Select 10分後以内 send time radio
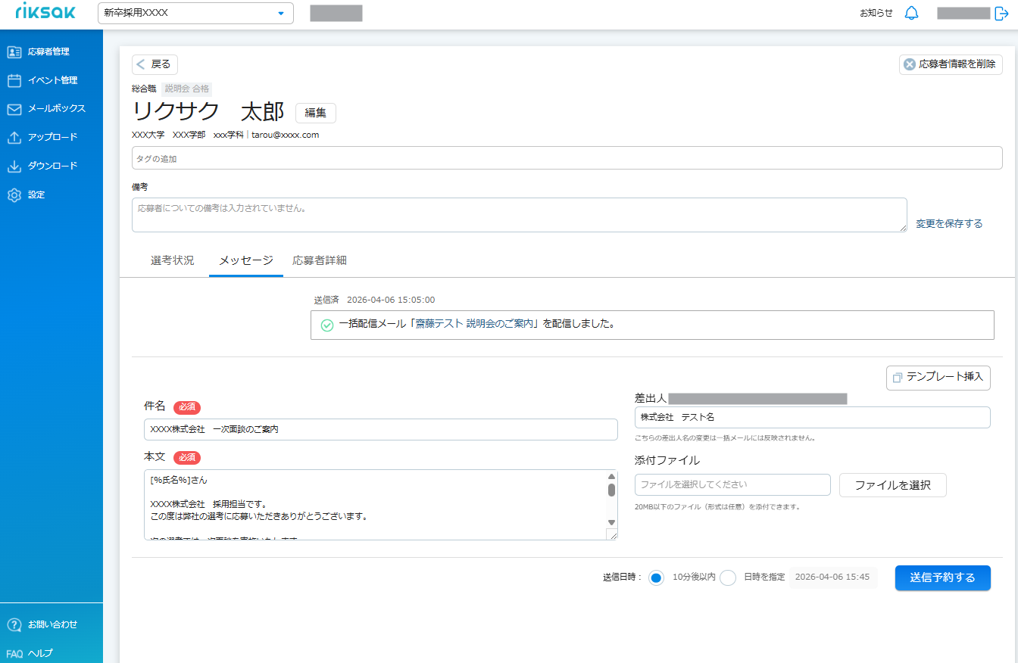The image size is (1018, 663). (x=657, y=577)
